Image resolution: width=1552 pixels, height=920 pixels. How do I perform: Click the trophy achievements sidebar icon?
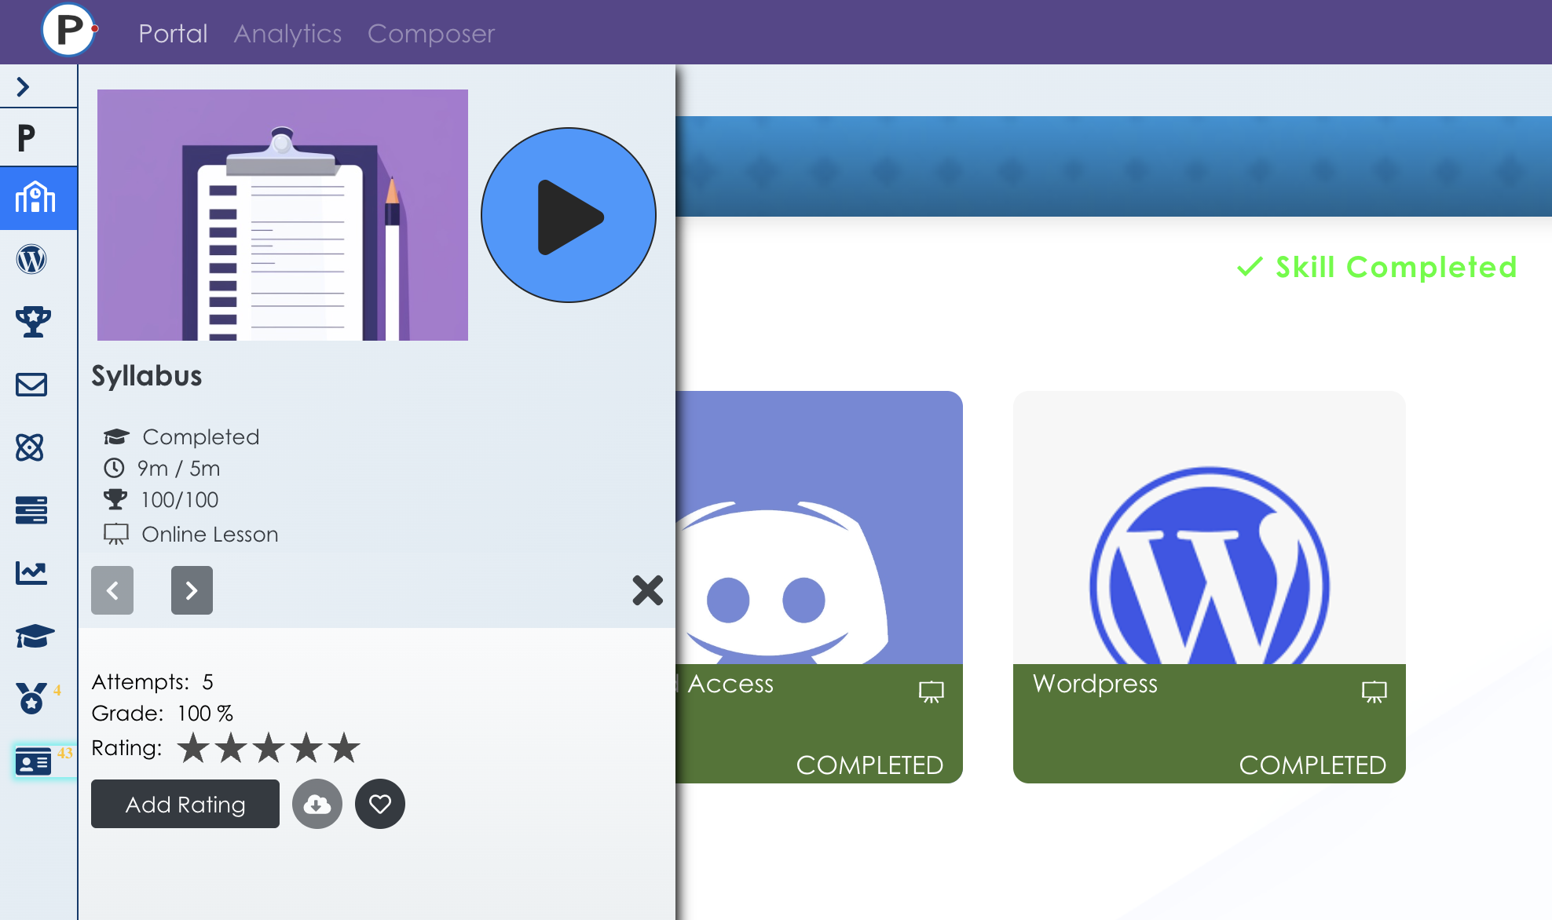tap(32, 322)
